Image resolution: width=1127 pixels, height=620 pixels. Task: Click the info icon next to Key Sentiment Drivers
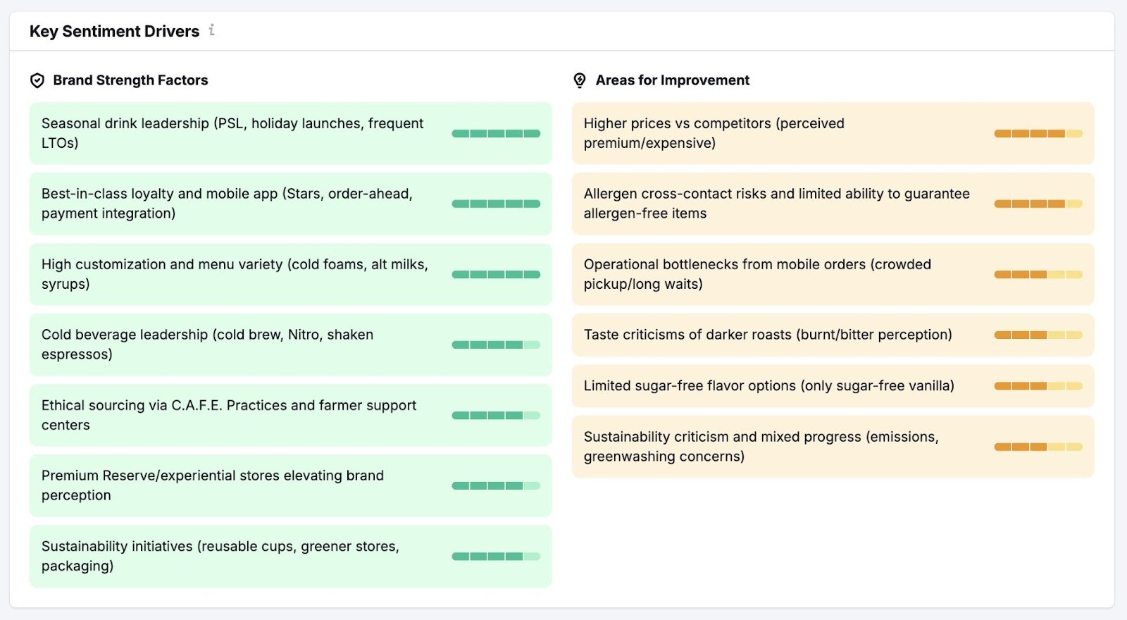click(211, 31)
